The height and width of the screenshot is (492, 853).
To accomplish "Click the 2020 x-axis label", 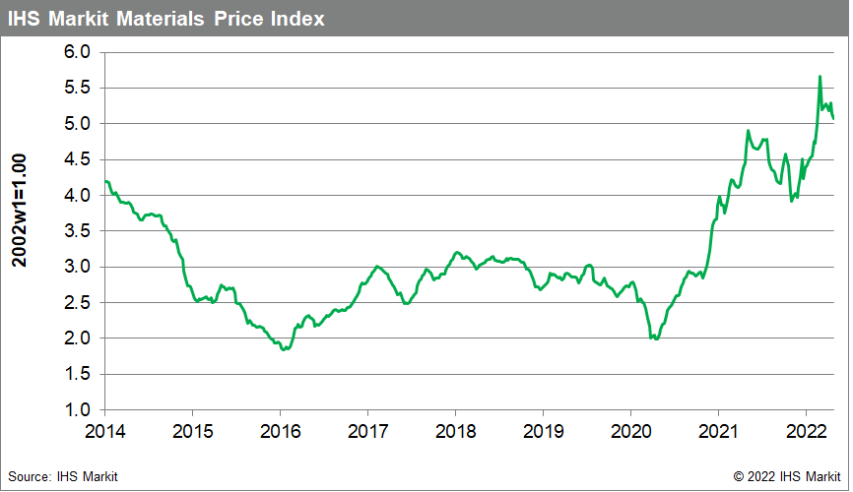I will click(629, 432).
